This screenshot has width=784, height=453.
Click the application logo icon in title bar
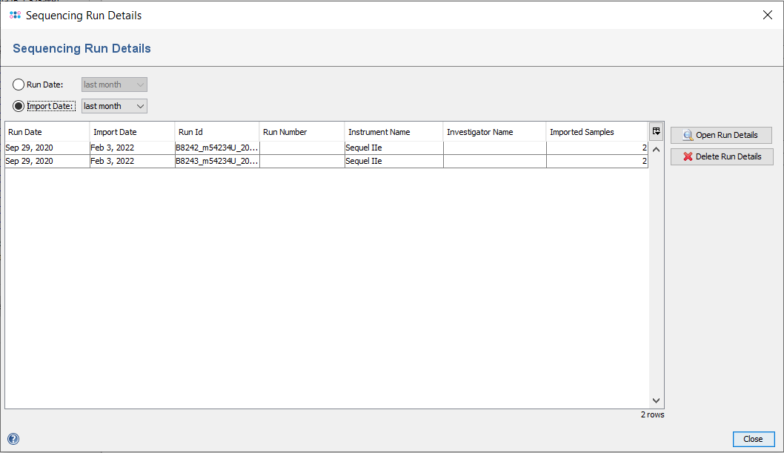coord(15,16)
